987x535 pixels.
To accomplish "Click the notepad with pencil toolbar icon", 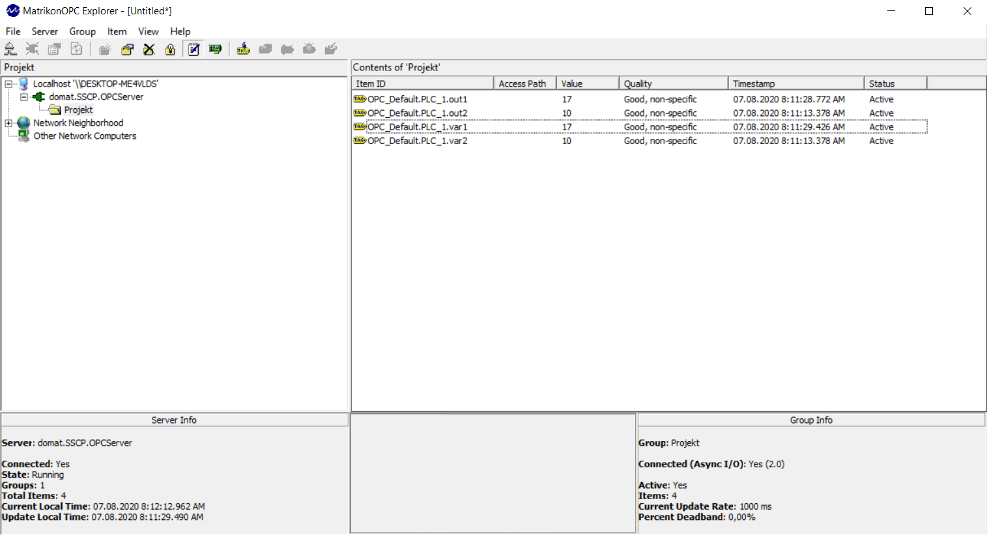I will [x=193, y=49].
